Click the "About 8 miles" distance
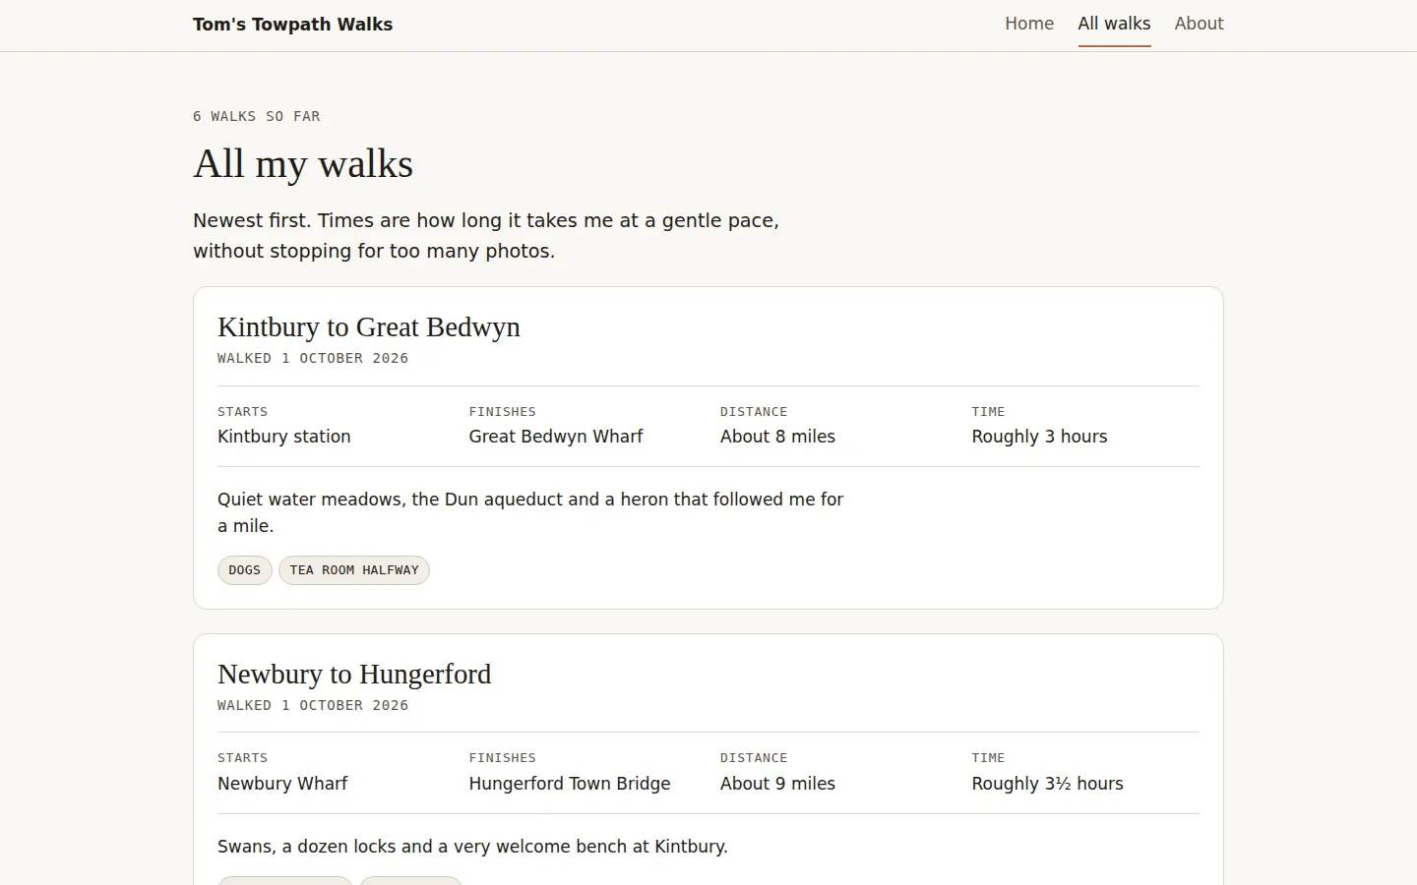The height and width of the screenshot is (885, 1417). tap(777, 437)
